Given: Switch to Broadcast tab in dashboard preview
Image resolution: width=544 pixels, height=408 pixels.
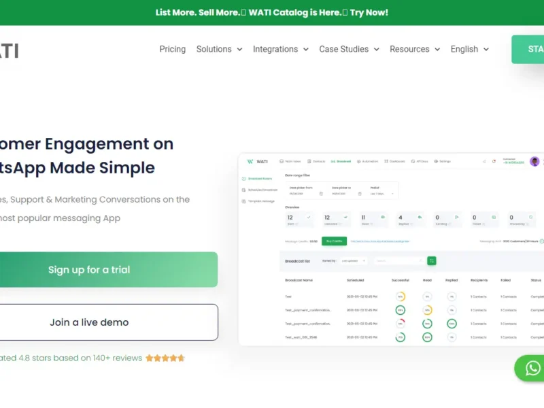Looking at the screenshot, I should pyautogui.click(x=341, y=161).
